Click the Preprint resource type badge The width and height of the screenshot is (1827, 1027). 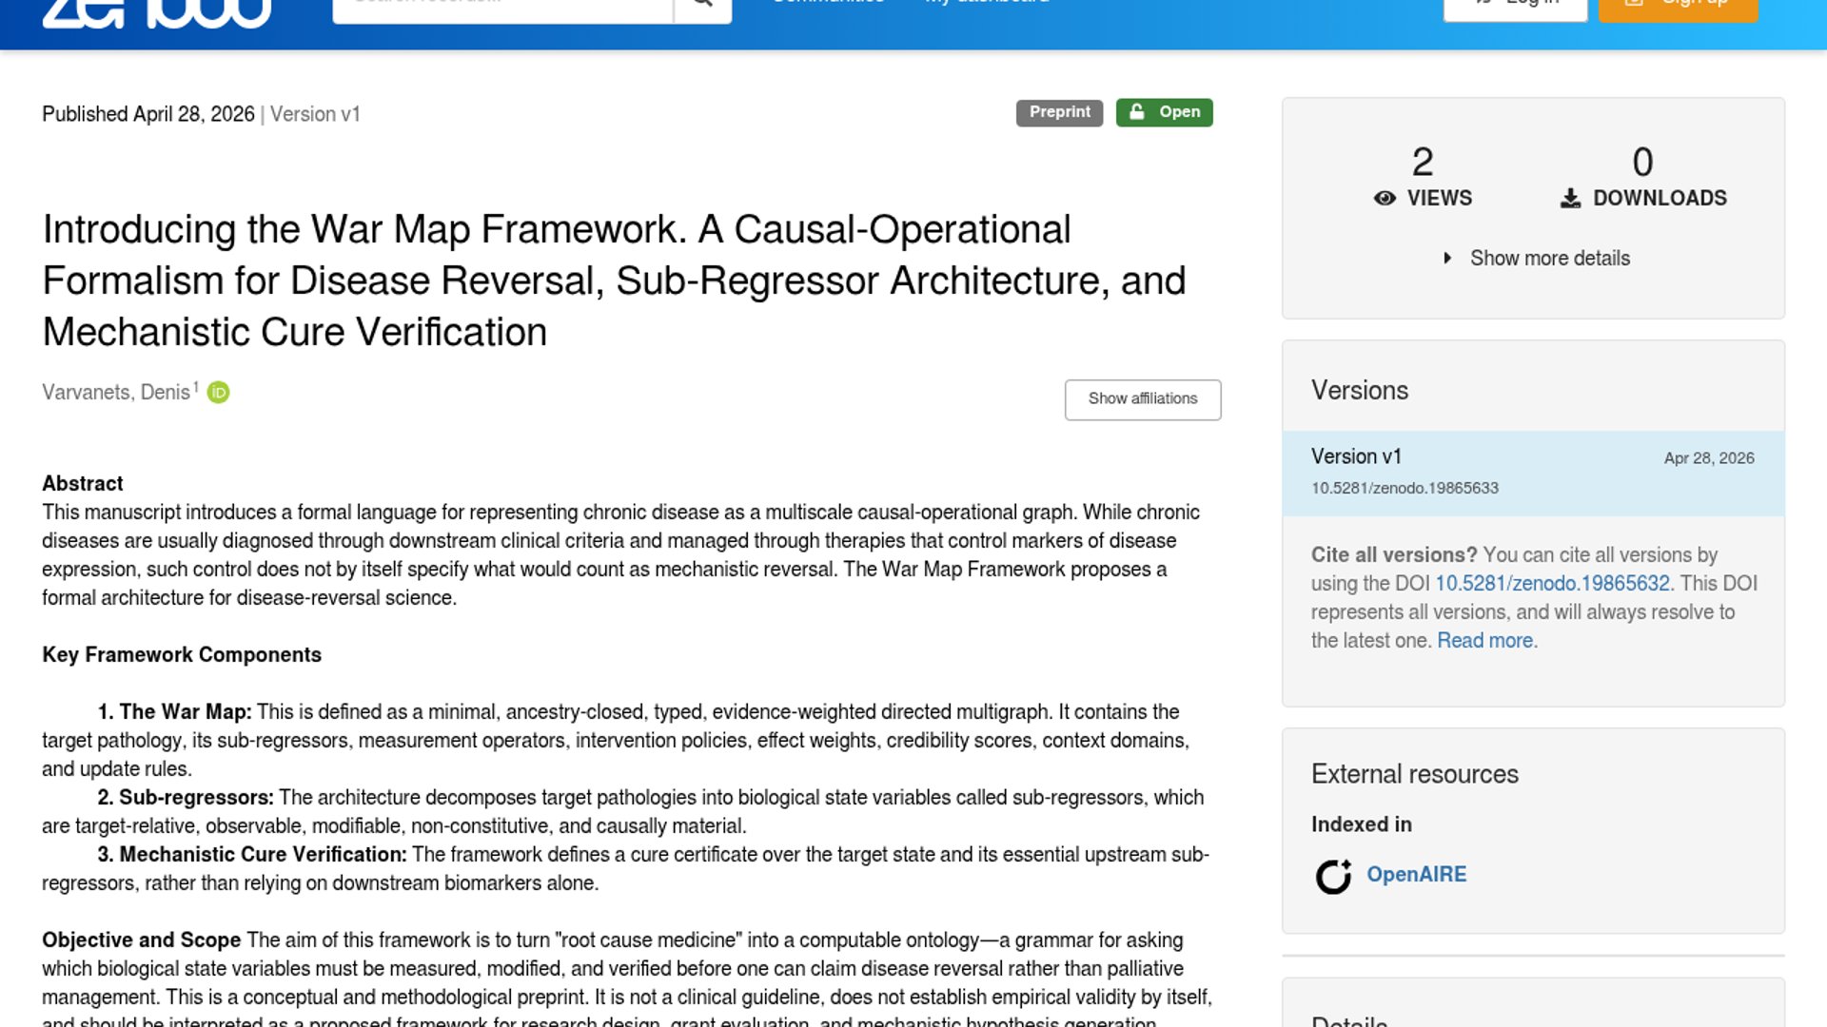[x=1059, y=112]
